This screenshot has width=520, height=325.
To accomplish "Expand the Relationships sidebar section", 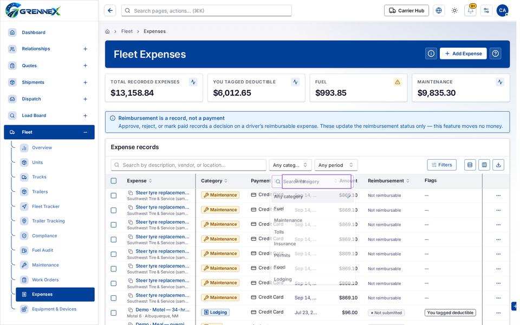I will click(85, 49).
